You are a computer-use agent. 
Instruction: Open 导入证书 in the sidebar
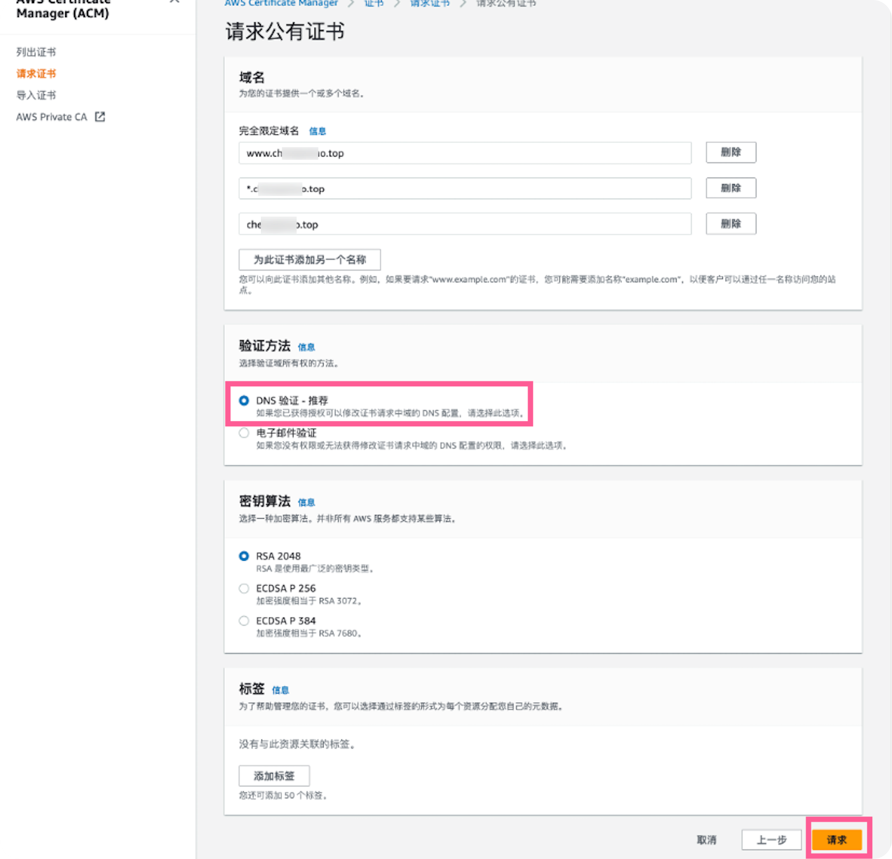tap(36, 95)
